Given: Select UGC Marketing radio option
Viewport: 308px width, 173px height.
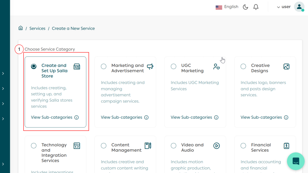Looking at the screenshot, I should pyautogui.click(x=174, y=66).
